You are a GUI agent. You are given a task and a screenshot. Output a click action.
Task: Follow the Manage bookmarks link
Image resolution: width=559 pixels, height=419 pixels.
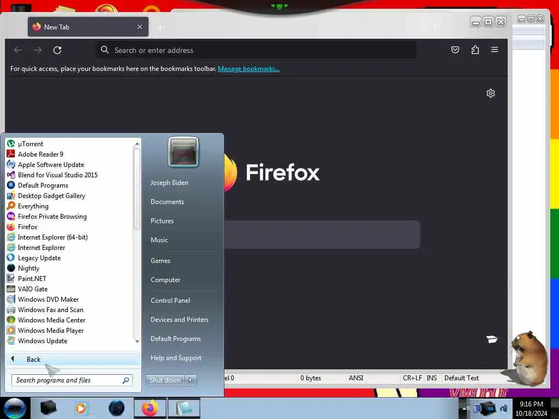tap(249, 69)
